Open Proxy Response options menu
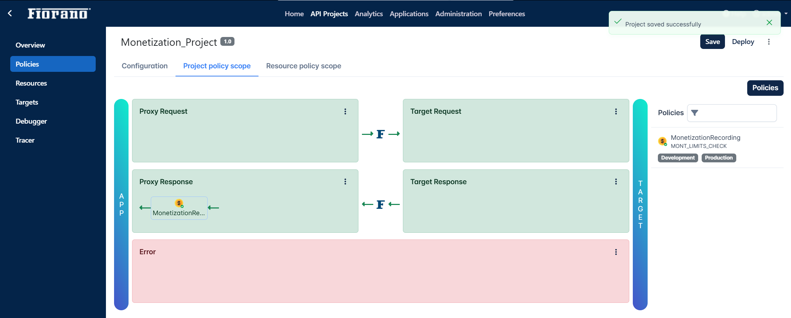The width and height of the screenshot is (791, 318). pos(345,182)
